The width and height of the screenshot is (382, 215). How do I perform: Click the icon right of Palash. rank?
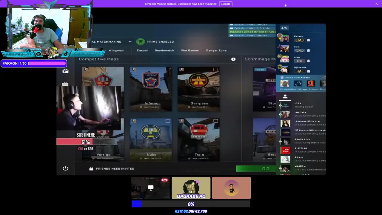(x=309, y=40)
